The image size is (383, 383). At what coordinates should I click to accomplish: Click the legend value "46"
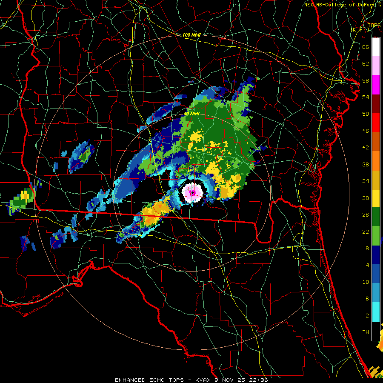[x=366, y=131]
